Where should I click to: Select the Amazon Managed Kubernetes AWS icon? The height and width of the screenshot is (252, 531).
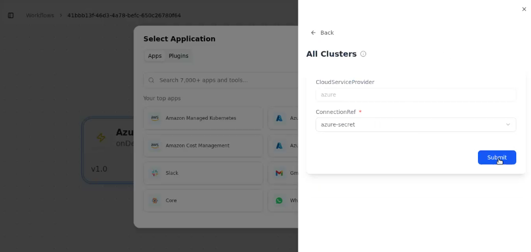tap(154, 118)
